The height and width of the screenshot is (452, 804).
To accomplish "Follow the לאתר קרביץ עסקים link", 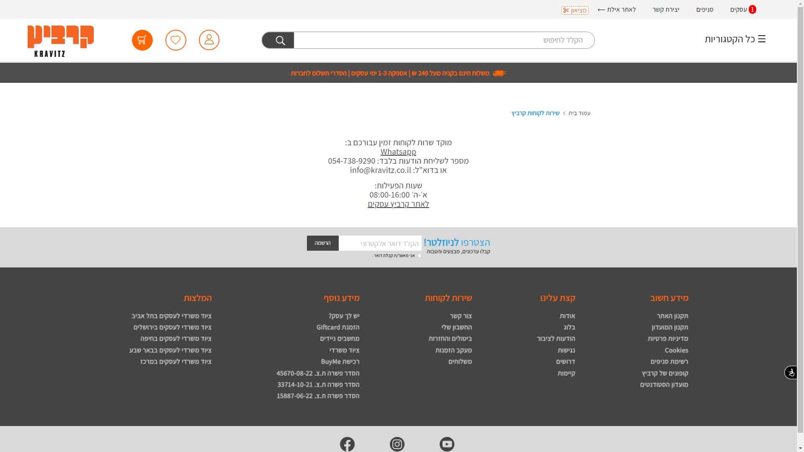I will point(398,204).
